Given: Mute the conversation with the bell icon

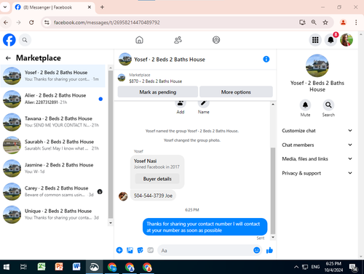Looking at the screenshot, I should coord(305,105).
